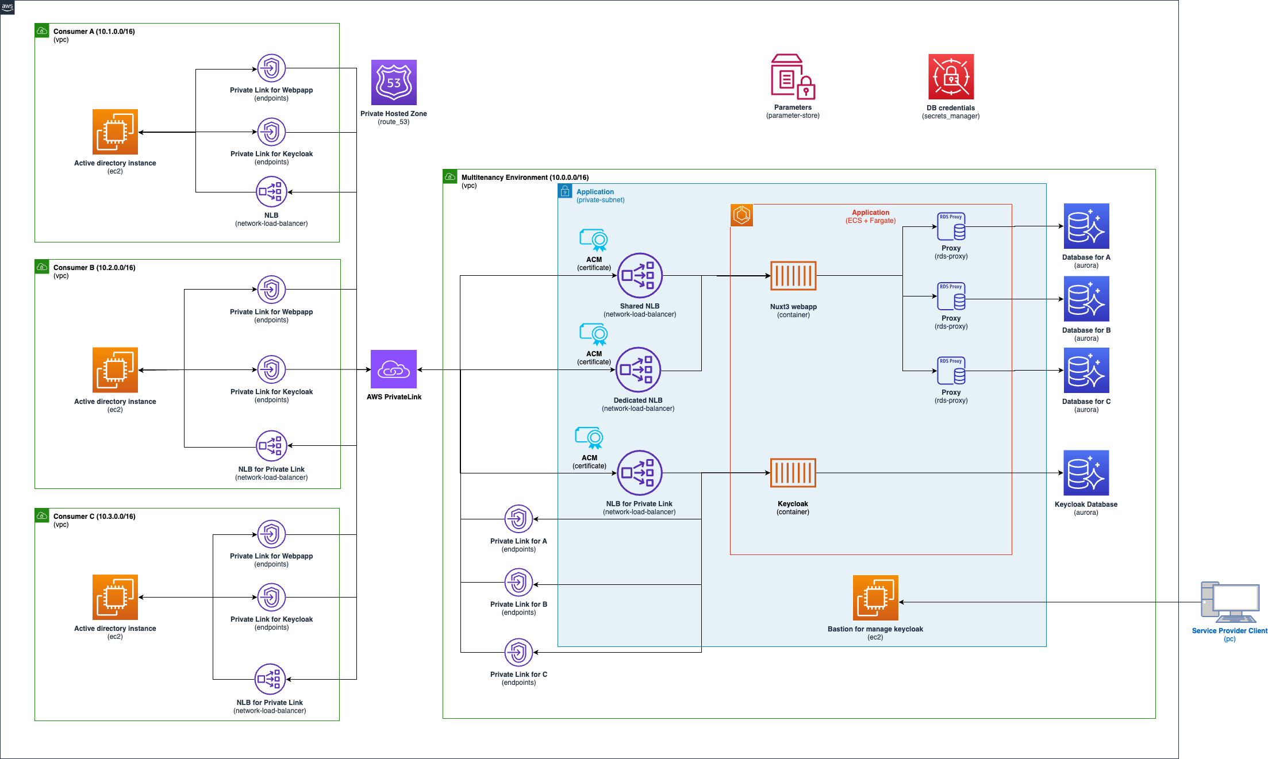This screenshot has width=1268, height=759.
Task: Click the Parameters parameter-store icon
Action: pyautogui.click(x=793, y=77)
